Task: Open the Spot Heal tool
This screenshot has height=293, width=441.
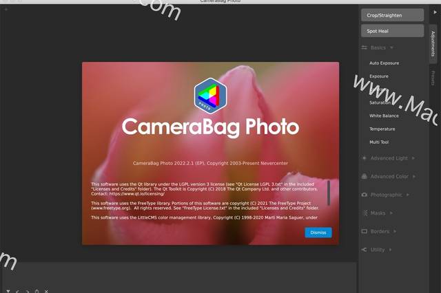Action: click(x=392, y=31)
